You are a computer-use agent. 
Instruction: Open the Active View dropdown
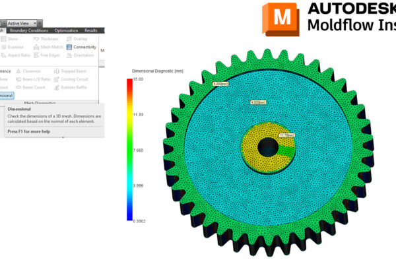[22, 23]
